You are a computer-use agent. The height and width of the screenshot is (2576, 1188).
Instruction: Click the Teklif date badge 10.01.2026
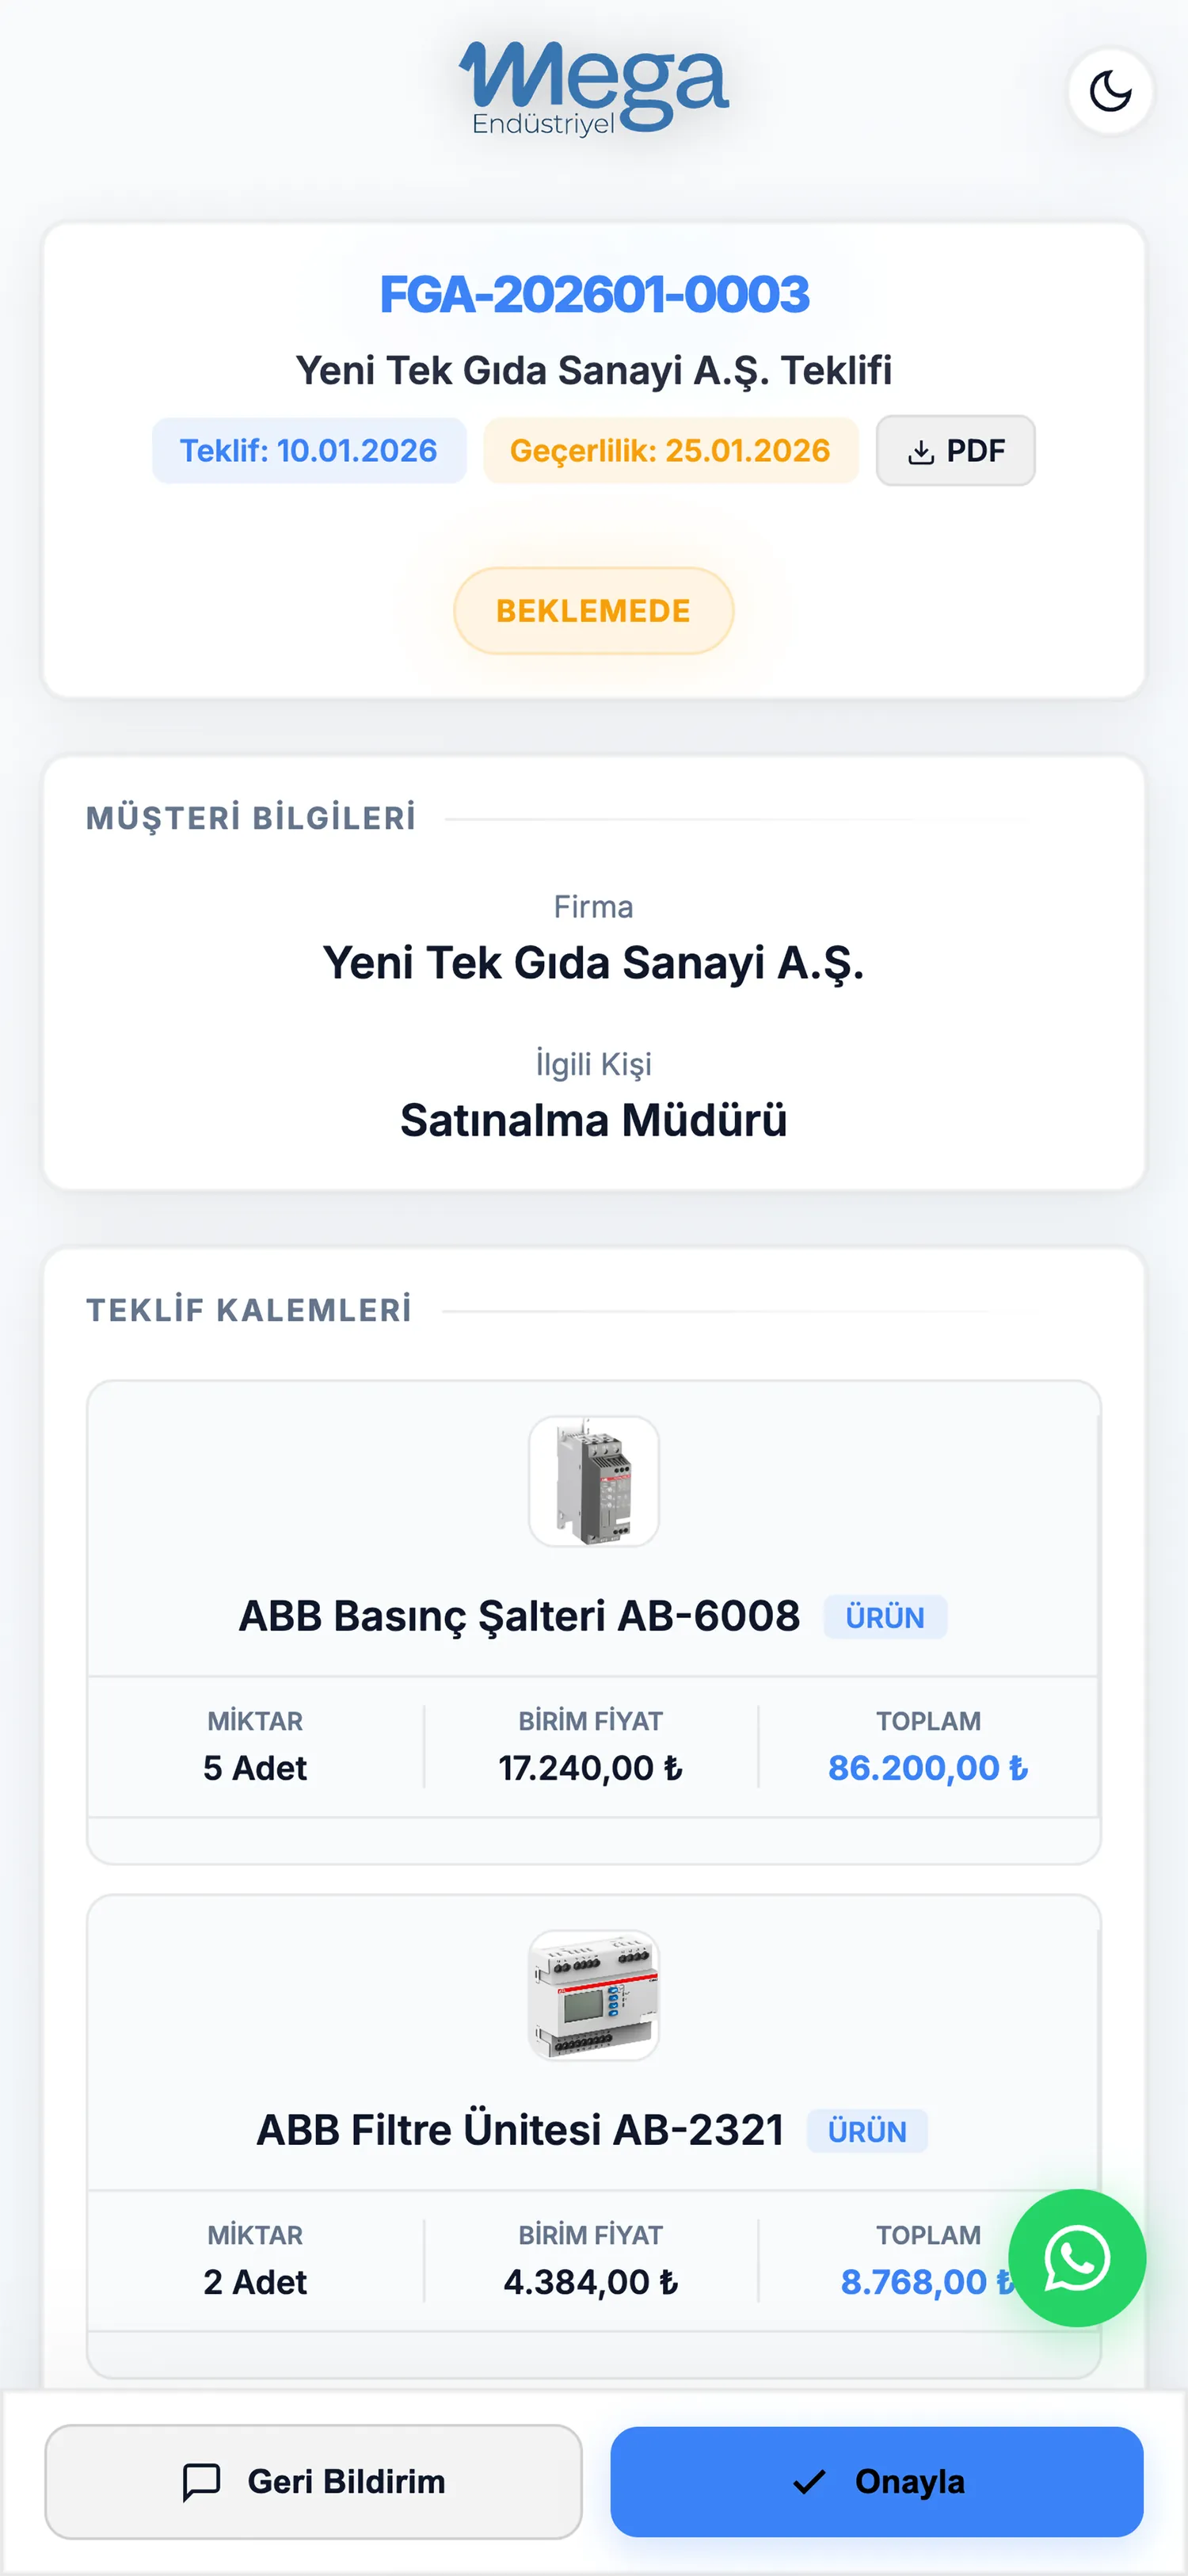(309, 451)
